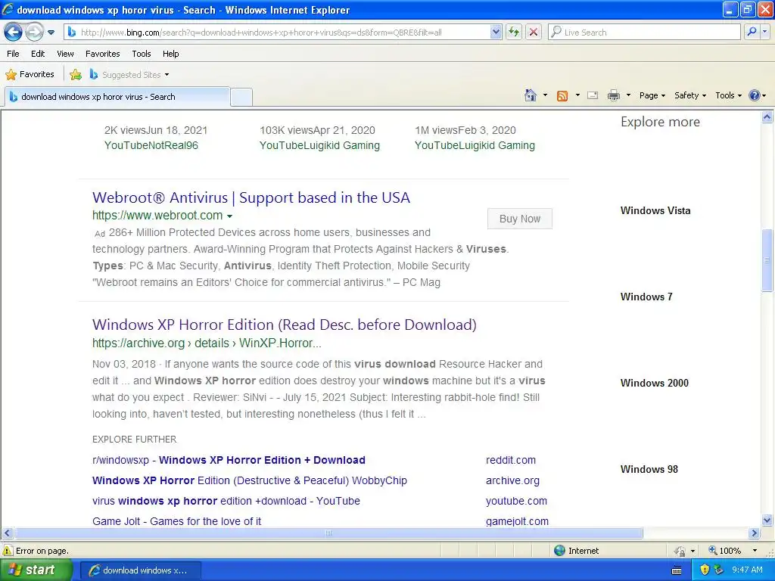Click the horizontal scrollbar right arrow
Image resolution: width=775 pixels, height=581 pixels.
(x=755, y=533)
